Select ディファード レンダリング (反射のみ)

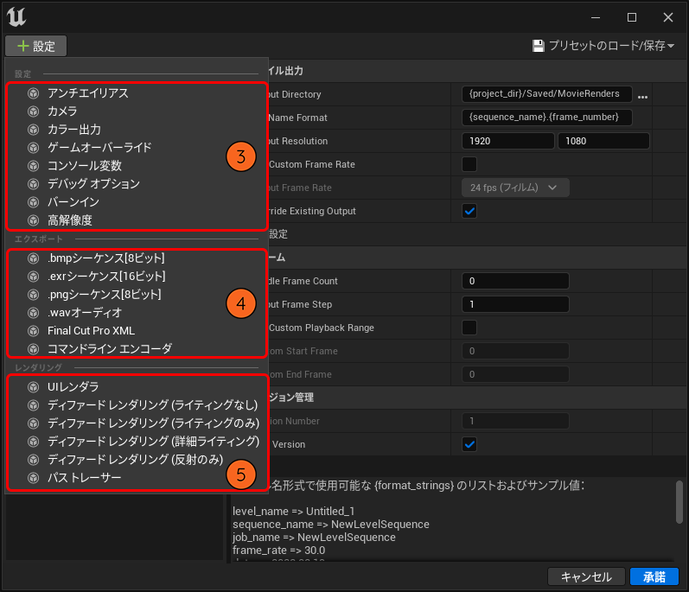click(137, 460)
